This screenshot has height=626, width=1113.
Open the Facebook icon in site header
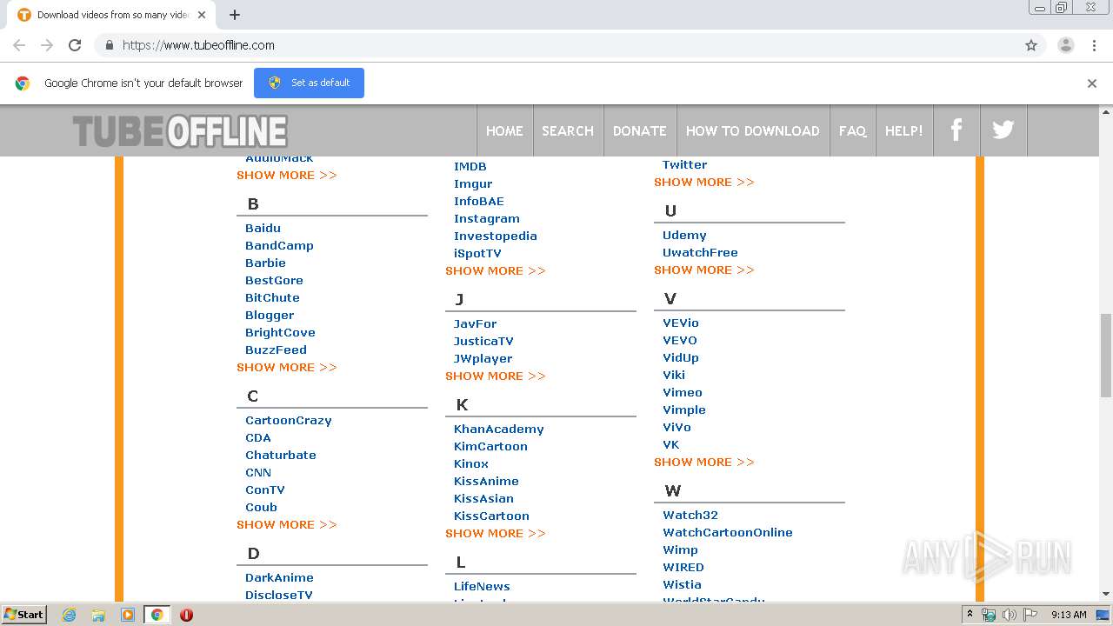(x=956, y=130)
